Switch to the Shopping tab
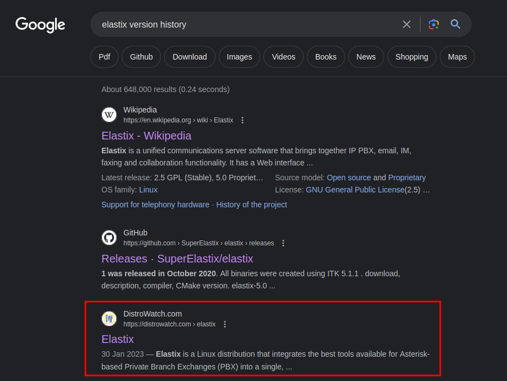507x381 pixels. tap(412, 57)
